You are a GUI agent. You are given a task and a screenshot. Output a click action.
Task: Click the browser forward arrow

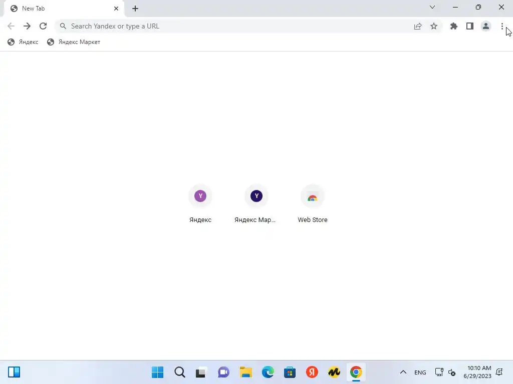(x=27, y=26)
